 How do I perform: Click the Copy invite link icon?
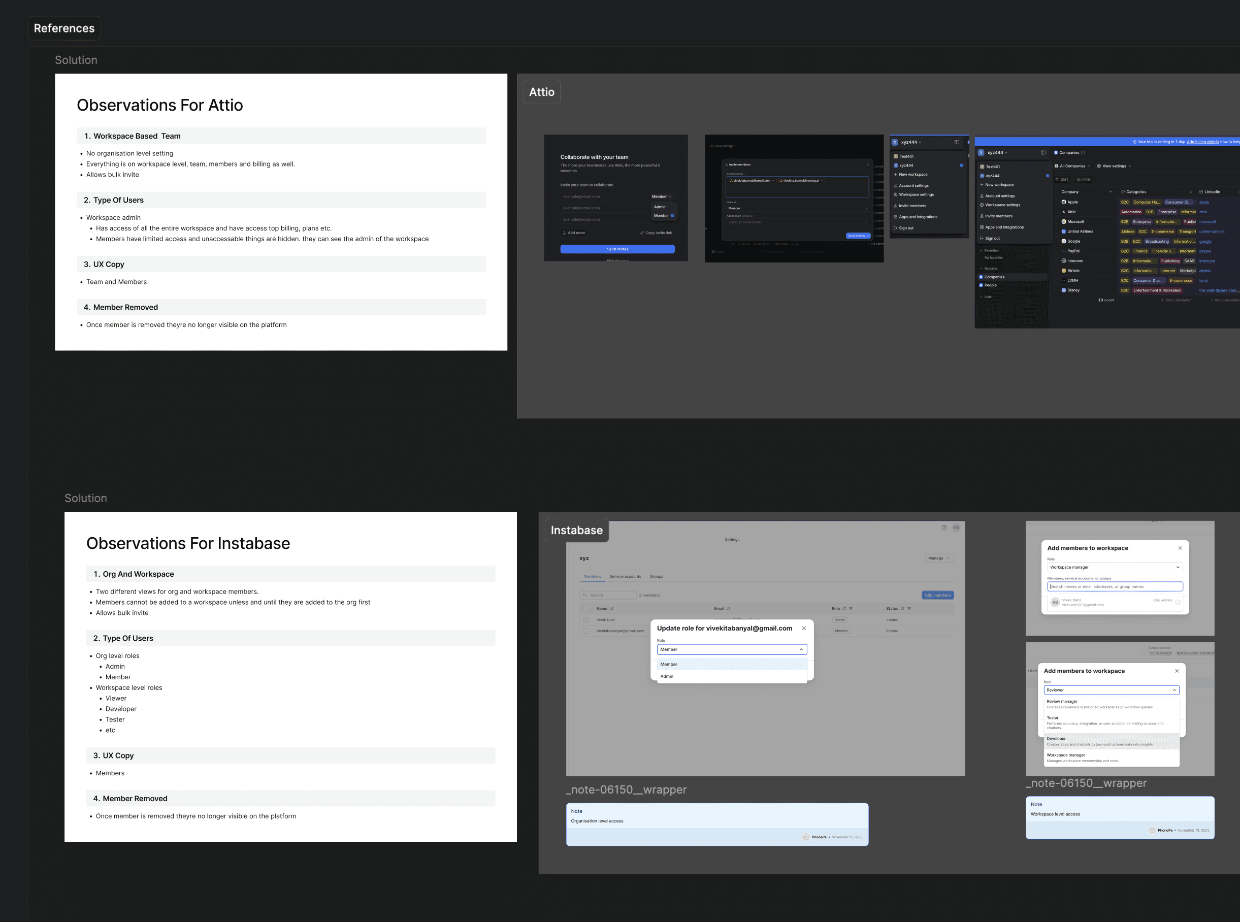642,233
